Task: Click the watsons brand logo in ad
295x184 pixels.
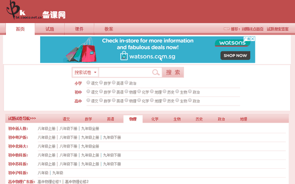Action: 232,43
